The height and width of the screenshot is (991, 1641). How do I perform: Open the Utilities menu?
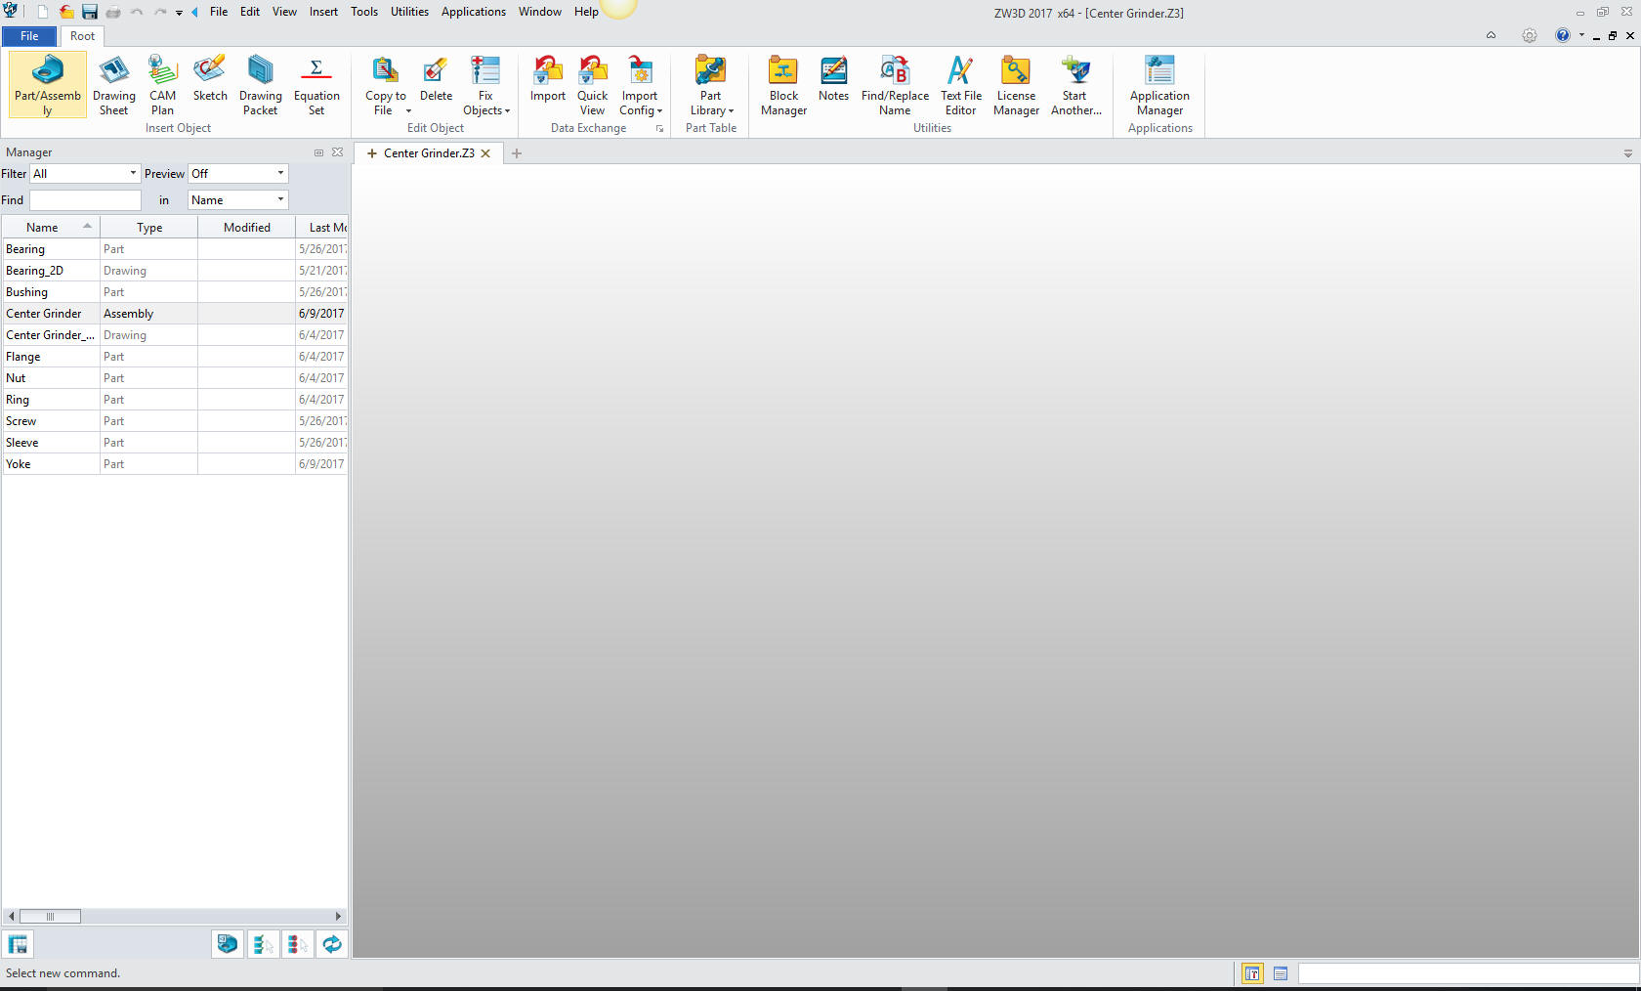pyautogui.click(x=409, y=12)
